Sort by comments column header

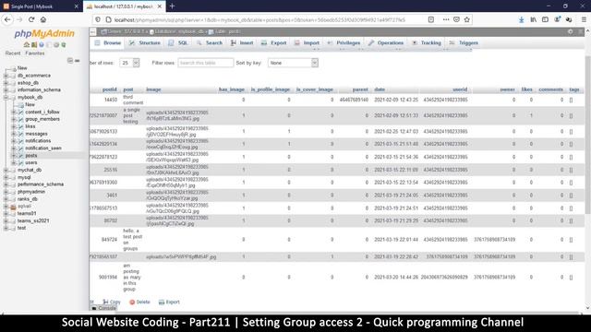click(x=550, y=89)
